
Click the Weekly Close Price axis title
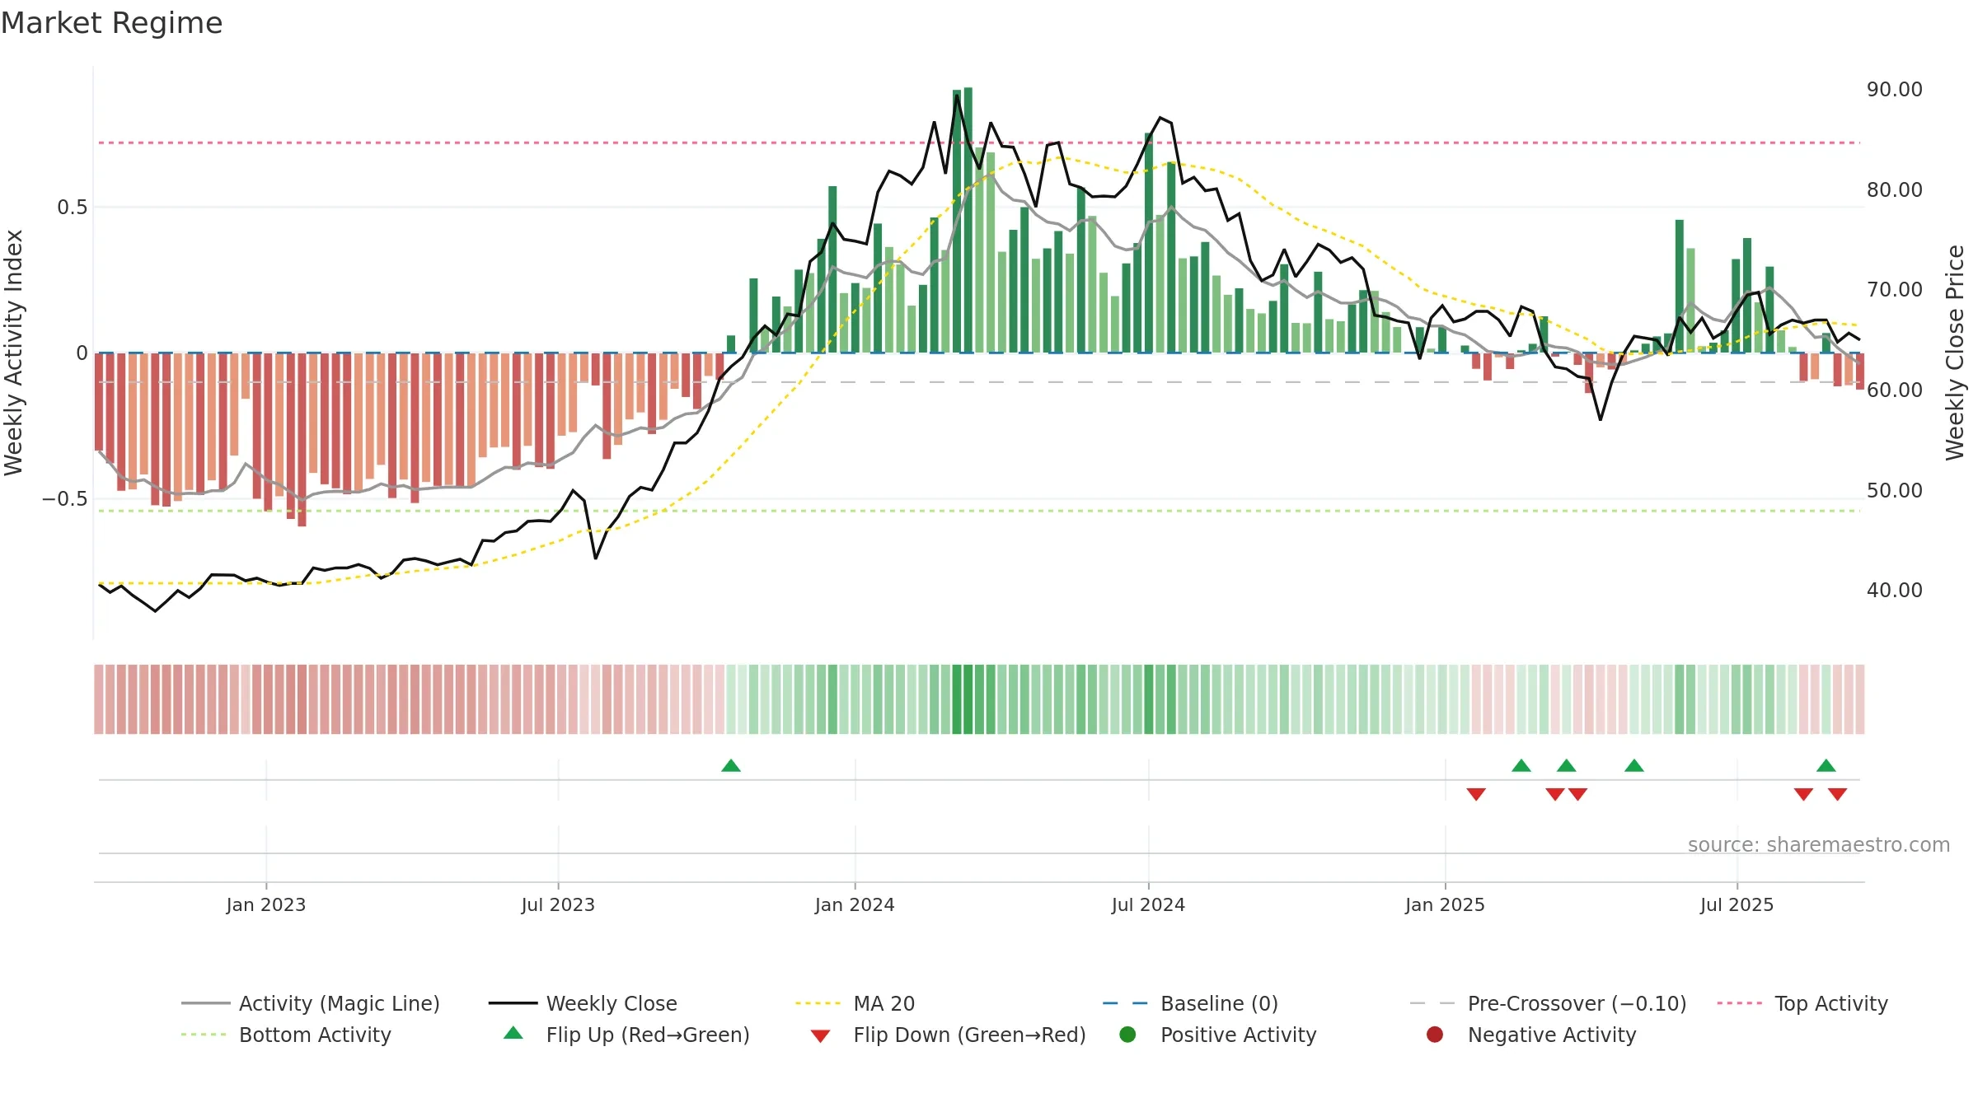coord(1956,353)
